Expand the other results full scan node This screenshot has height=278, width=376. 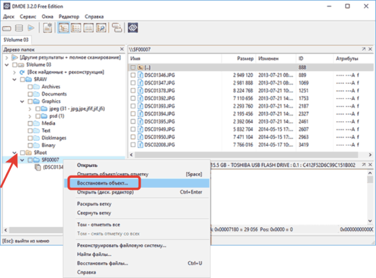(x=7, y=58)
